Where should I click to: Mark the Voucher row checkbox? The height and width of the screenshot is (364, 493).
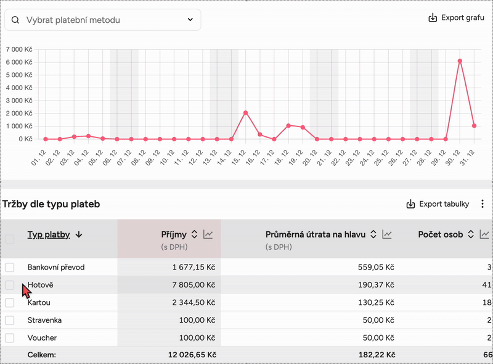pos(10,338)
